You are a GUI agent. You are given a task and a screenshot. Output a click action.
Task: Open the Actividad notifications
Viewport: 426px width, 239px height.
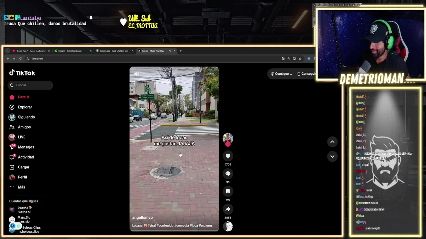(21, 157)
